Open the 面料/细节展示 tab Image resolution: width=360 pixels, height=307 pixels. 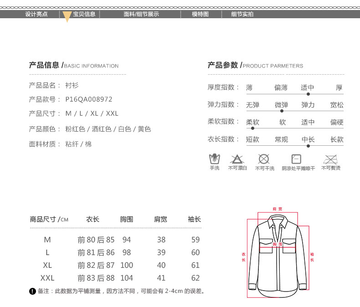[141, 14]
